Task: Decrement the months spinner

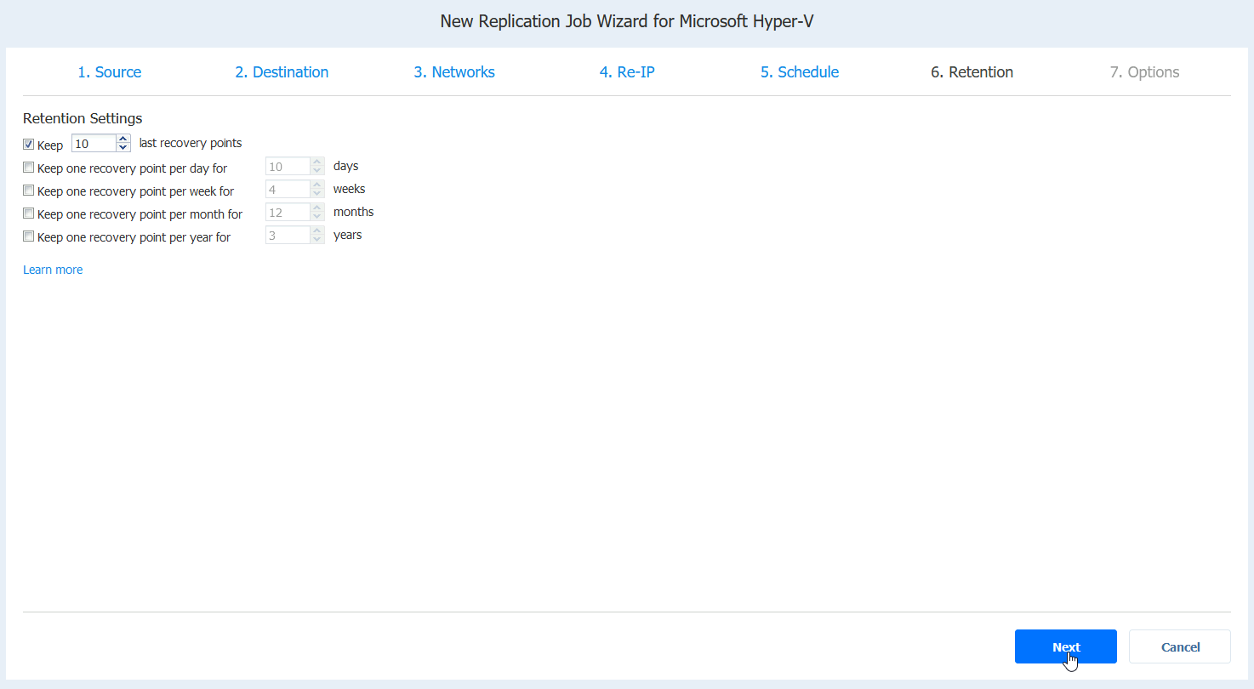Action: pos(317,217)
